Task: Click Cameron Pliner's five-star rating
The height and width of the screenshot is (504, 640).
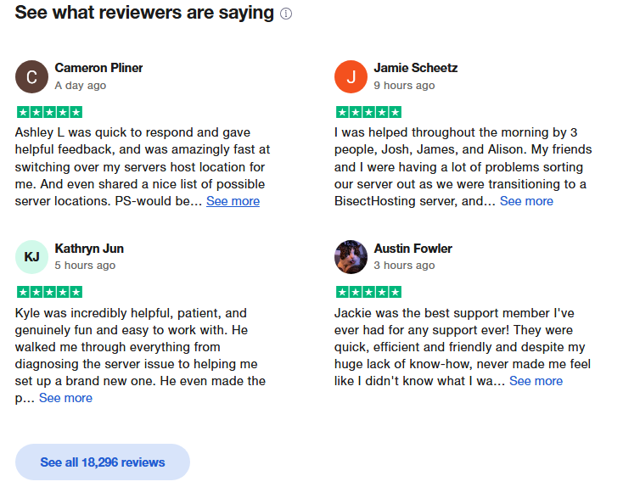Action: click(49, 112)
